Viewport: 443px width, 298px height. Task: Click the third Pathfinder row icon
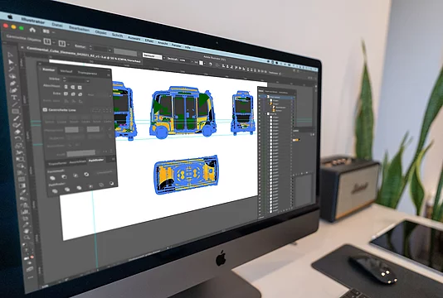coord(79,188)
